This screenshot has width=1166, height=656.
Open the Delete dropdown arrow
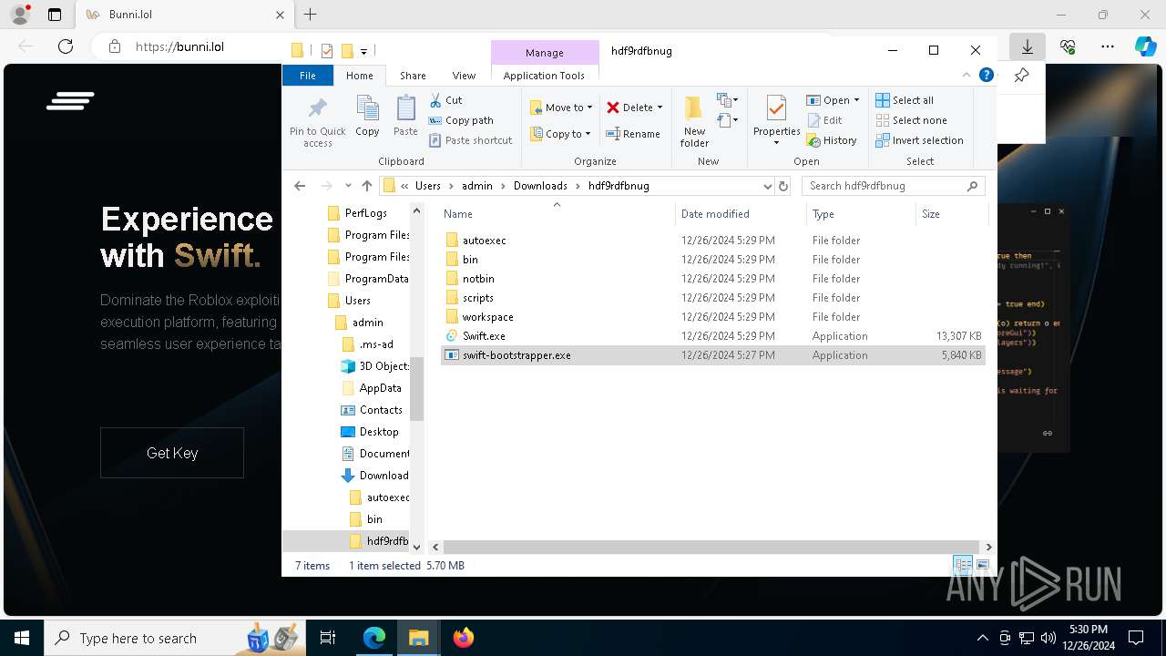point(660,108)
